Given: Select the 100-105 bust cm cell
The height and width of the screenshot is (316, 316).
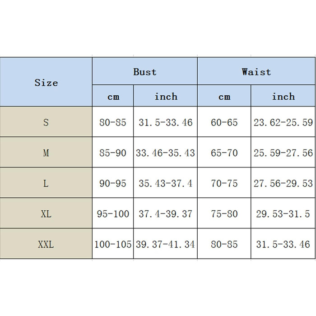Looking at the screenshot, I should pyautogui.click(x=113, y=245).
